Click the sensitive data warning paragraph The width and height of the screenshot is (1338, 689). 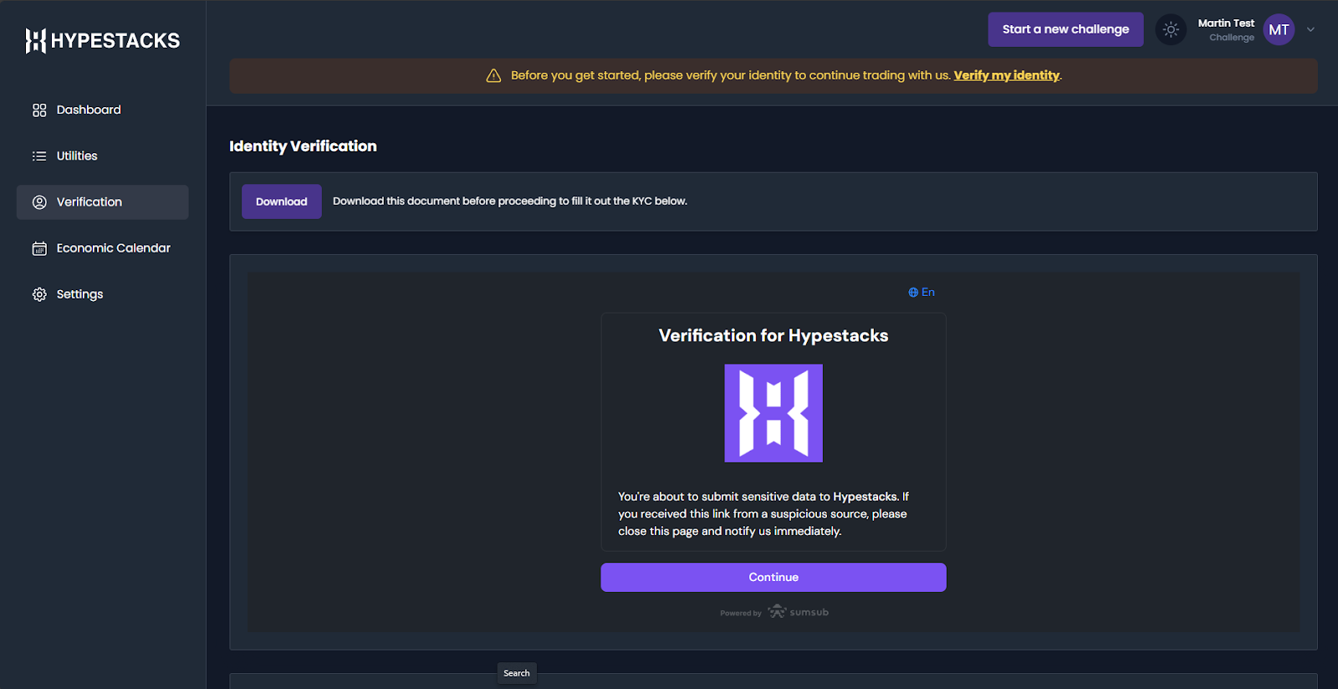coord(763,513)
